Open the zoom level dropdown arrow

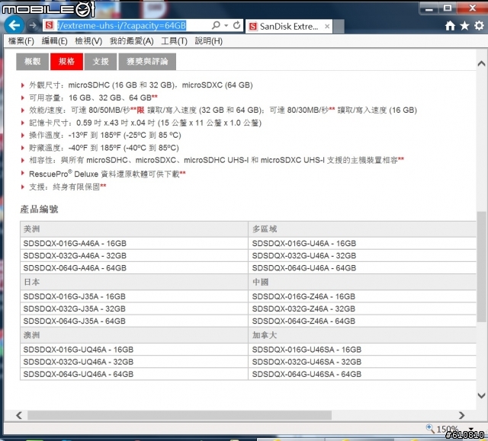click(471, 429)
